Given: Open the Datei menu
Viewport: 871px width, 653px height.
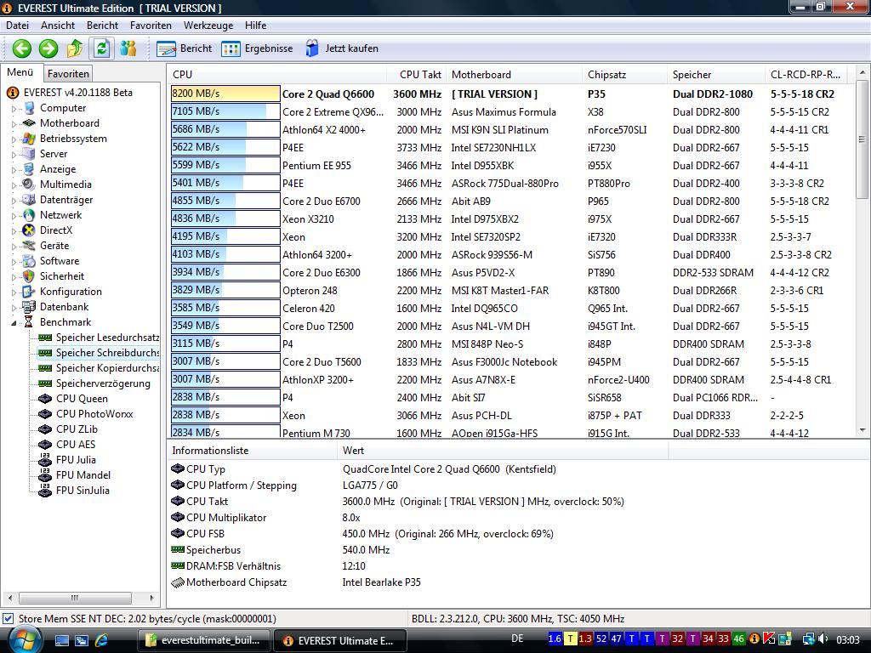Looking at the screenshot, I should coord(17,26).
